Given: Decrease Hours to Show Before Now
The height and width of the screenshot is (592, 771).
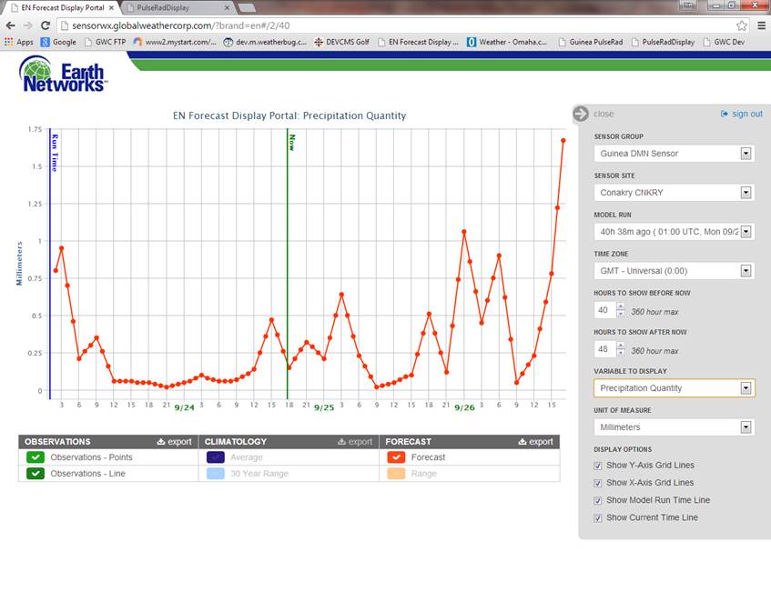Looking at the screenshot, I should click(621, 314).
